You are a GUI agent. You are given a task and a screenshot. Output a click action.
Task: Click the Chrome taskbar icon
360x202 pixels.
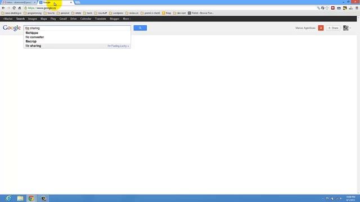(x=31, y=198)
